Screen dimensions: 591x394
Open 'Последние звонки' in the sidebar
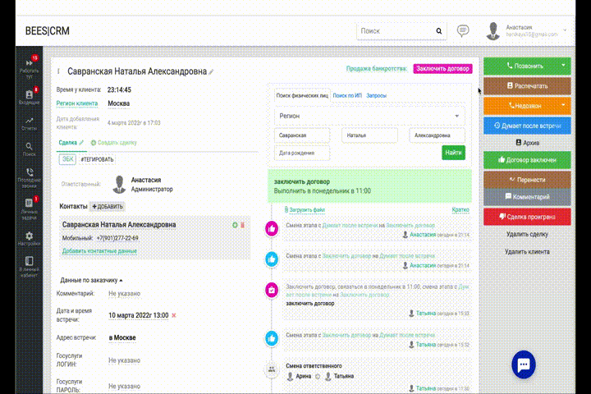(x=29, y=177)
